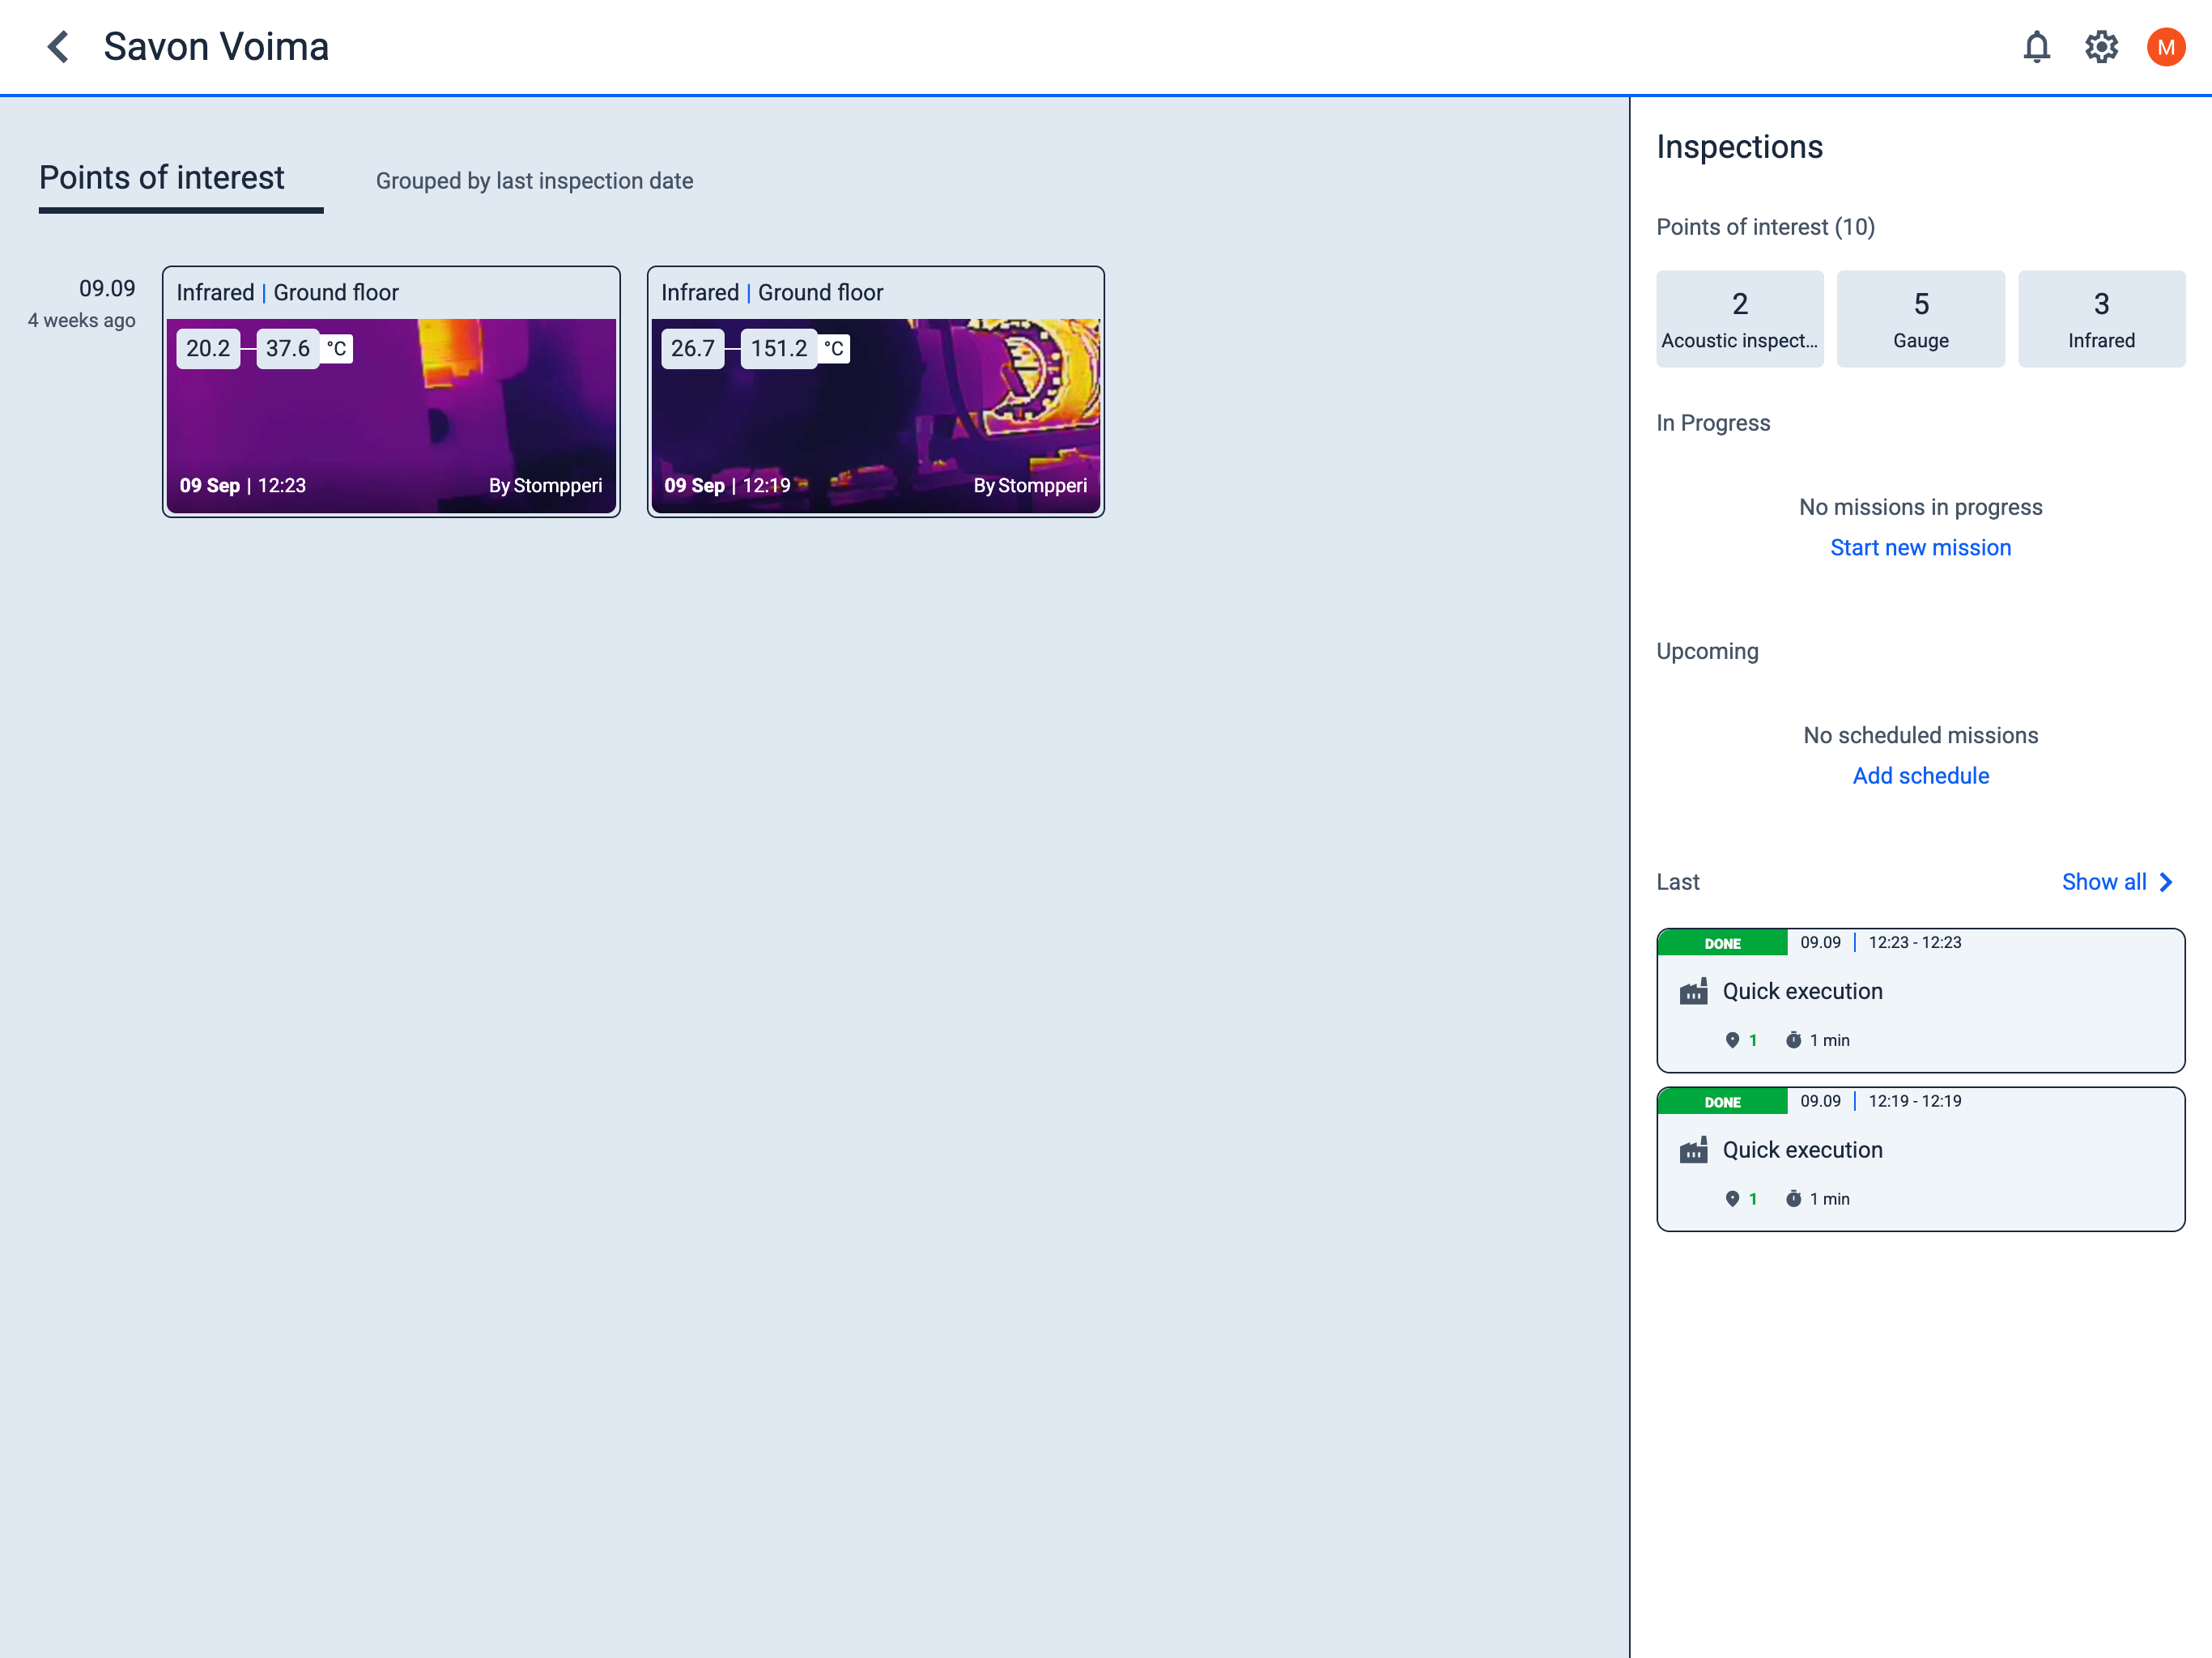Click the location pin icon in the 12:23 mission
Screen dimensions: 2212x1658
coord(1732,1040)
